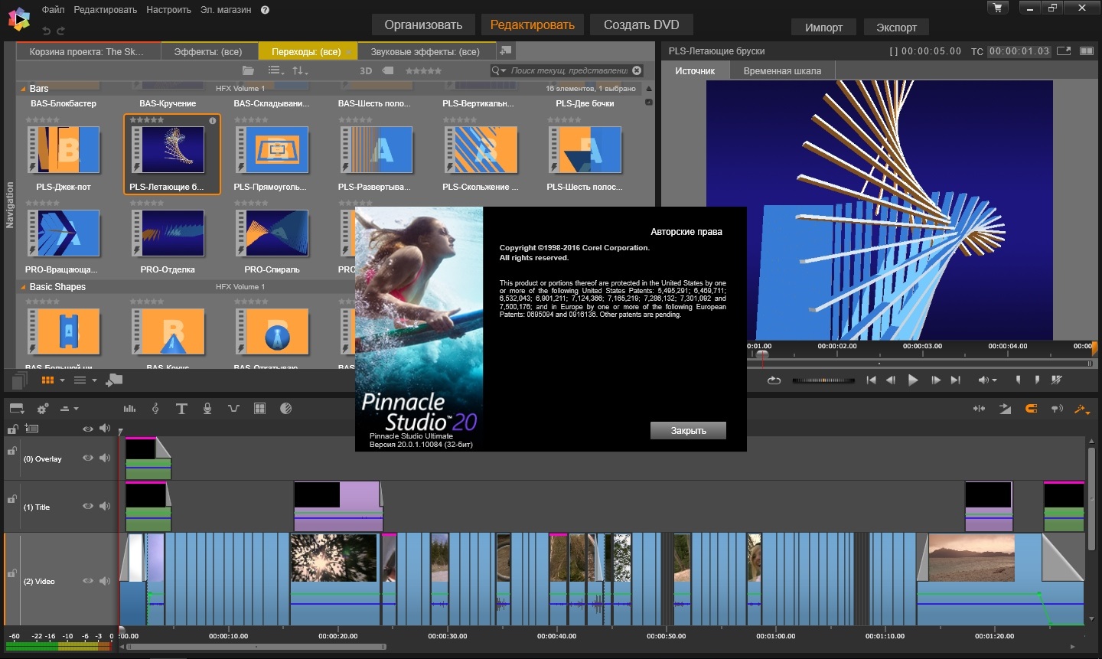Switch to the Редактировать workspace

533,24
